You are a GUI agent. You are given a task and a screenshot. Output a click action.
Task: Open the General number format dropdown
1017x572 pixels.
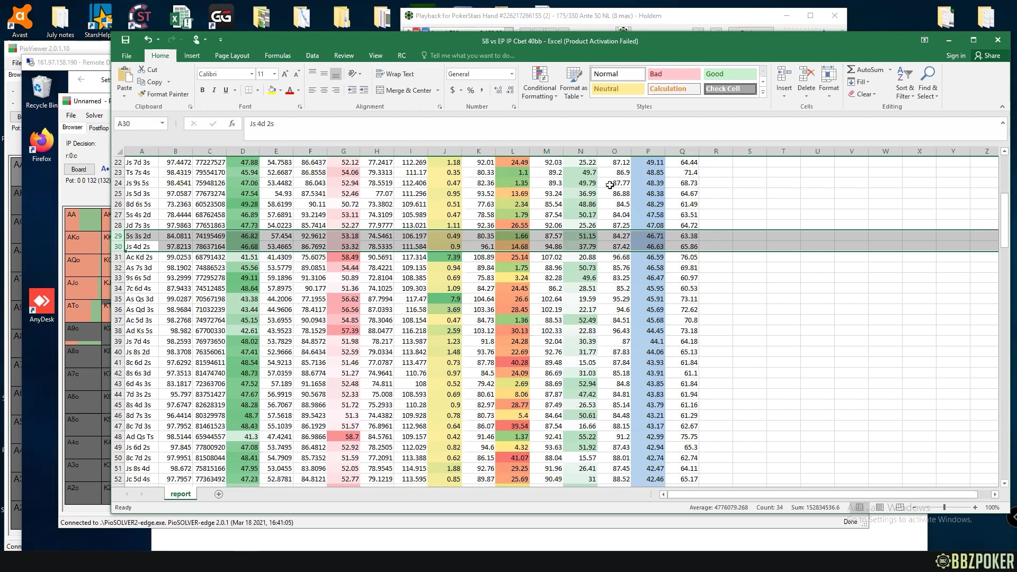(x=510, y=74)
